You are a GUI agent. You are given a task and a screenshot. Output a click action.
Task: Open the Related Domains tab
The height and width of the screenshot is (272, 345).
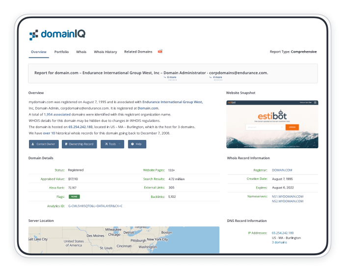point(138,52)
